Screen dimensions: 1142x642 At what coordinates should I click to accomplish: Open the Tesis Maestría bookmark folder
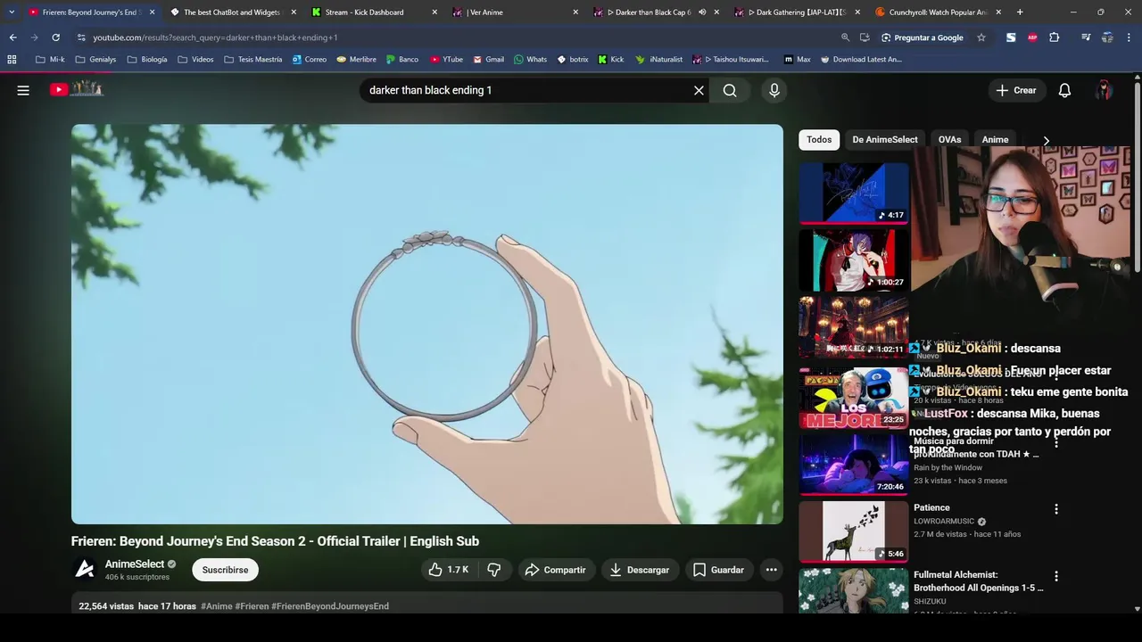pyautogui.click(x=253, y=60)
